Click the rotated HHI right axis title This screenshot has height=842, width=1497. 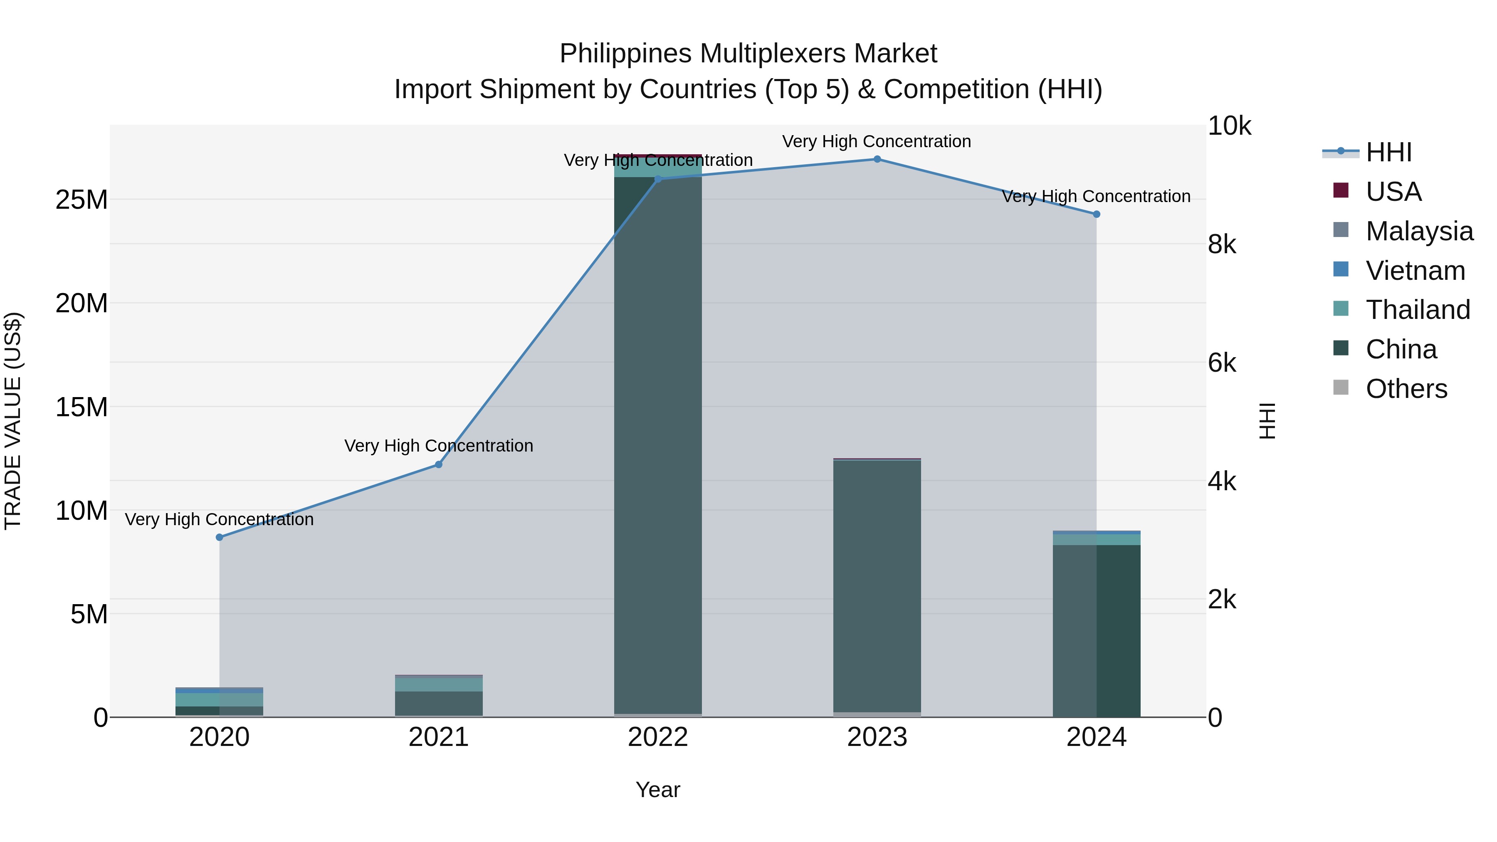[1267, 421]
